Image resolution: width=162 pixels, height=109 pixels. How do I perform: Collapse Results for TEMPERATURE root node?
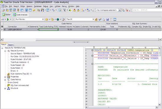[2, 48]
